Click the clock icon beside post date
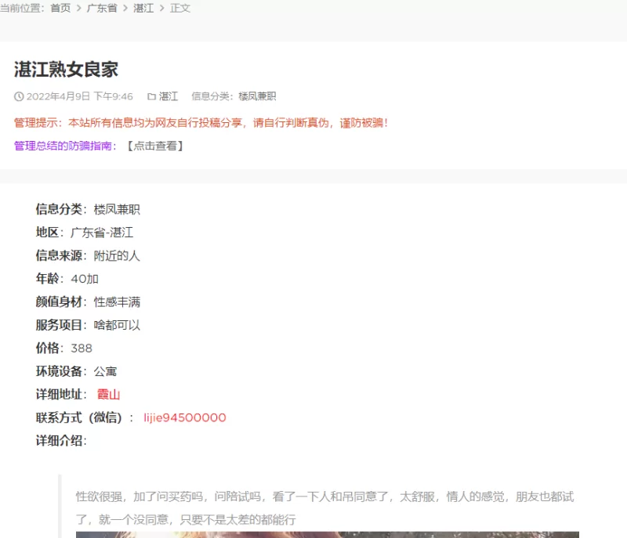627x538 pixels. pyautogui.click(x=19, y=96)
